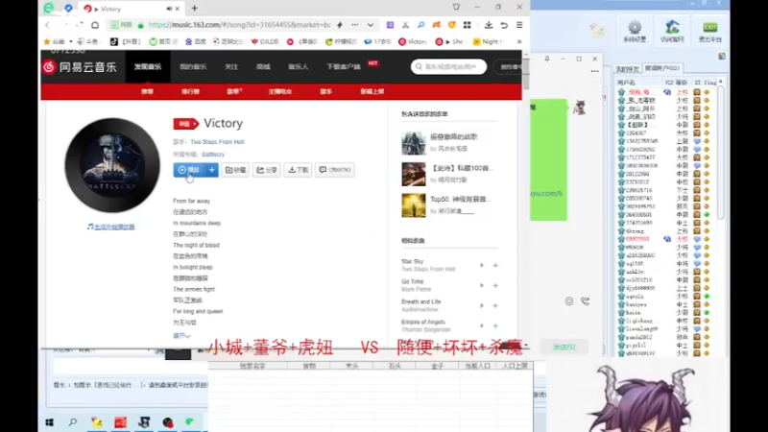Open the three-dot menu in chat window
Viewport: 768px width, 432px height.
click(x=594, y=71)
